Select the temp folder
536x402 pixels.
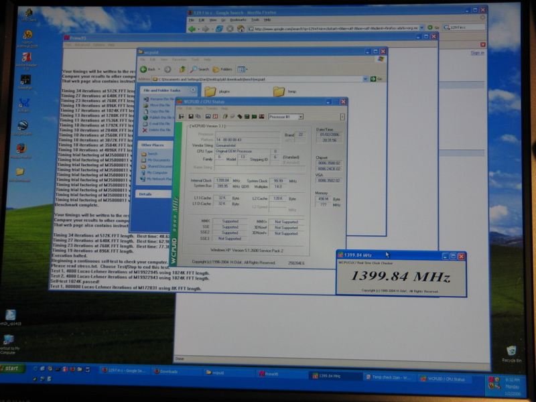284,91
